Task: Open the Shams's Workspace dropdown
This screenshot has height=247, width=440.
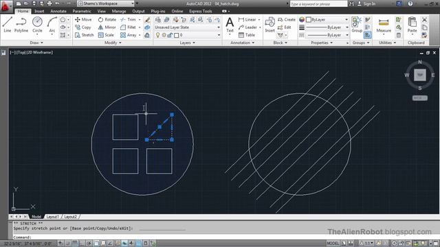Action: pyautogui.click(x=106, y=3)
